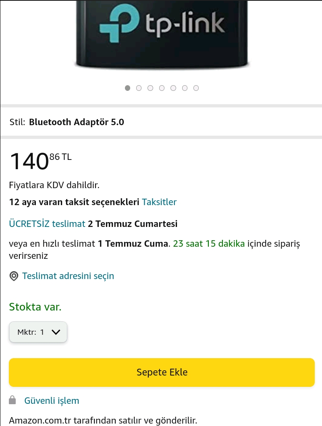Select the first image carousel dot
322x426 pixels.
click(127, 88)
